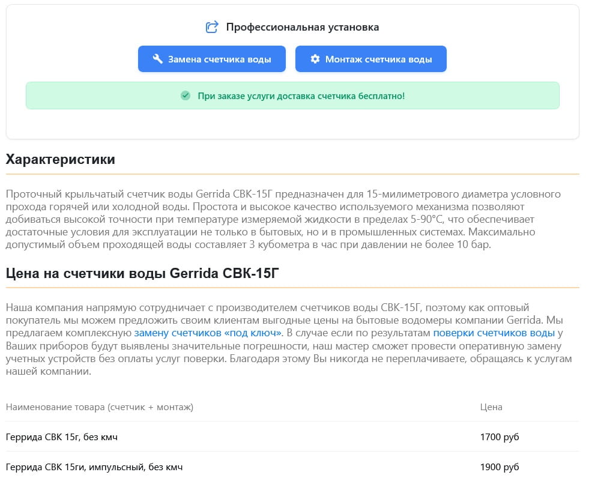Click the Наша компания напрямую сотрудничает paragraph
589x484 pixels.
(x=288, y=339)
